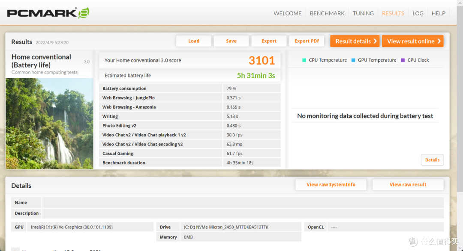Select the Web Browsing - Amazonia row
Viewport: 463px width, 251px height.
click(189, 107)
